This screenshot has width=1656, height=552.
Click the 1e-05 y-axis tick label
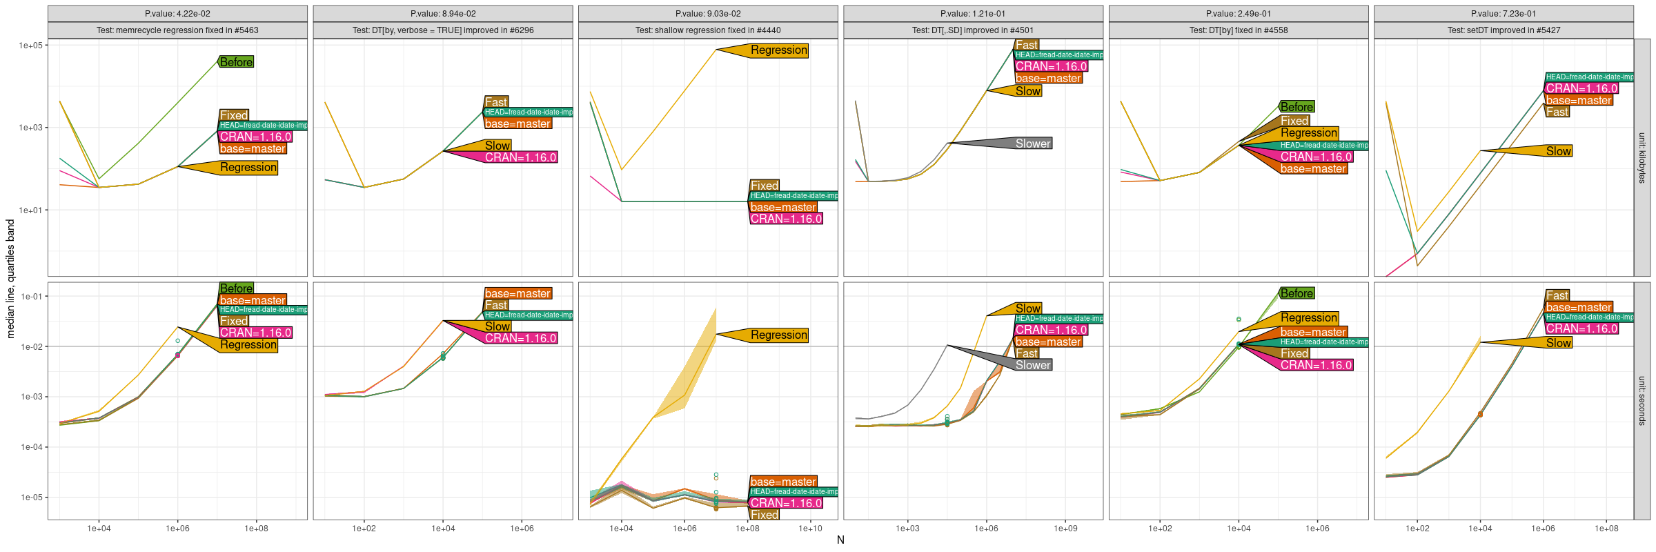tap(32, 497)
